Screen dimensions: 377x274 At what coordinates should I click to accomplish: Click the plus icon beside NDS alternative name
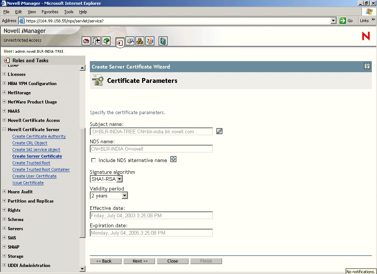tap(173, 159)
